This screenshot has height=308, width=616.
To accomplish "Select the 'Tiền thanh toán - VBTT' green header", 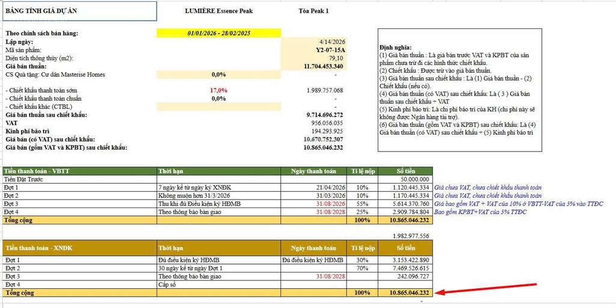I will (80, 171).
